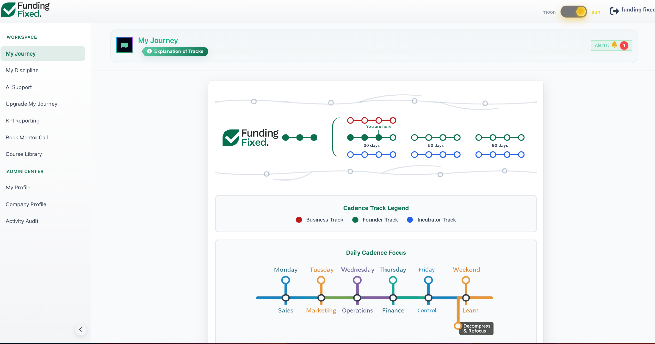
Task: Click the Founder Track green legend marker
Action: [x=355, y=220]
